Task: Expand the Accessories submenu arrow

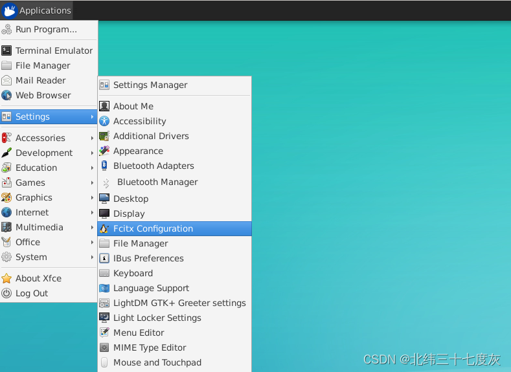Action: click(x=92, y=138)
